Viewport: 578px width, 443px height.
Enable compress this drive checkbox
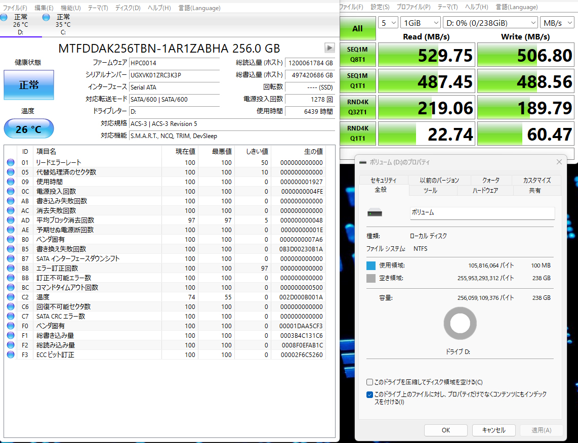pos(370,382)
